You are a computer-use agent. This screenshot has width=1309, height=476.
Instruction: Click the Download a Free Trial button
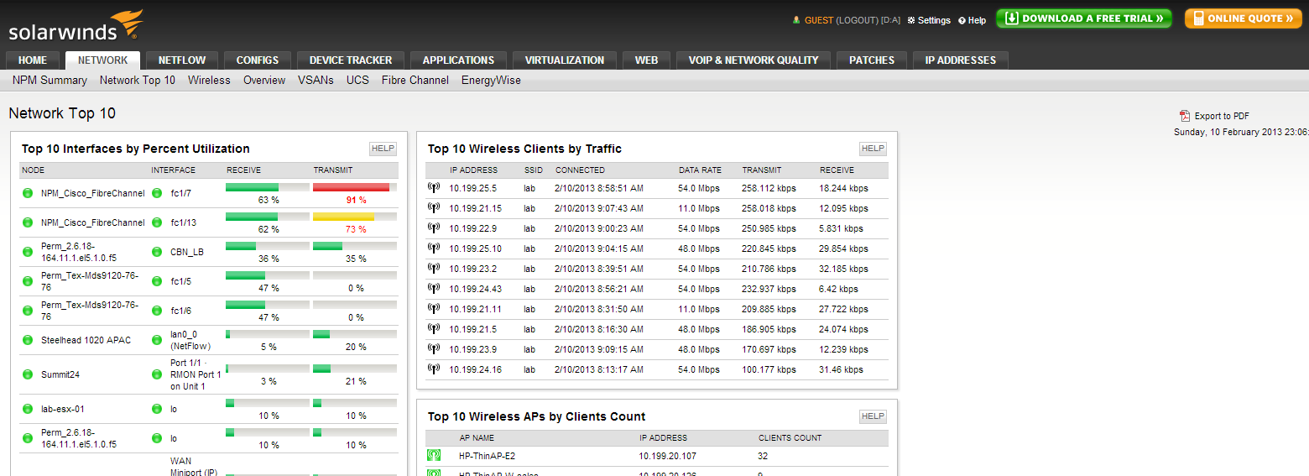point(1084,18)
